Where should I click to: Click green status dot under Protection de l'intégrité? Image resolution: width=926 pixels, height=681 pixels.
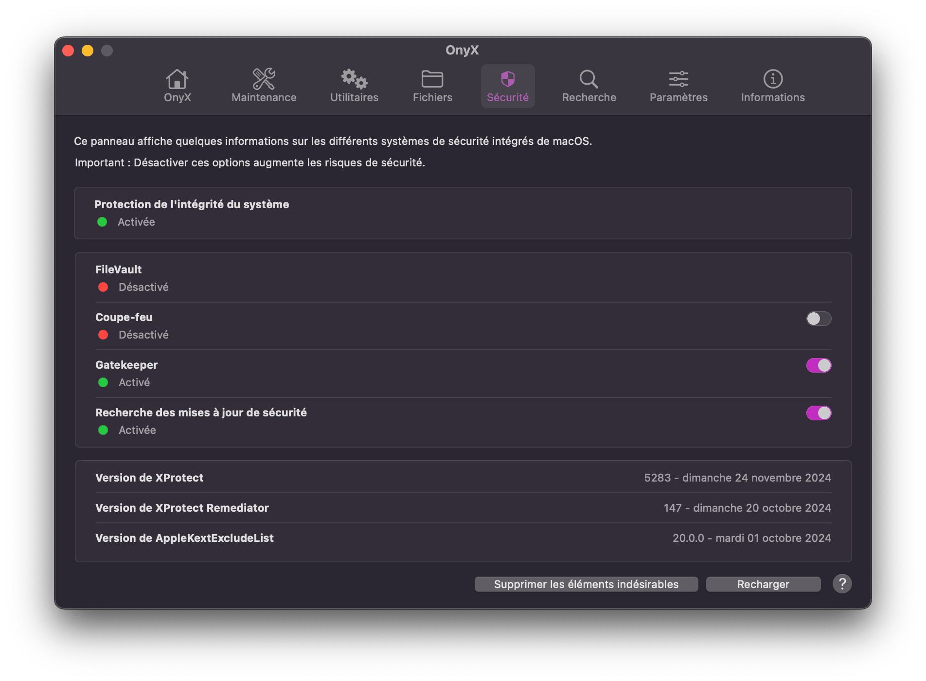point(102,222)
